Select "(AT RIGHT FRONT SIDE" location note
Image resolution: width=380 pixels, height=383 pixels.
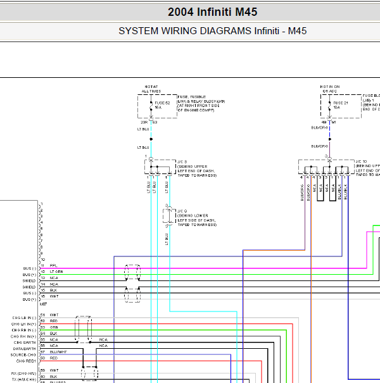point(198,106)
